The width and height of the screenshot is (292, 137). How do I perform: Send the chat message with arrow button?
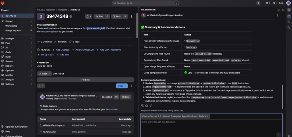click(279, 134)
